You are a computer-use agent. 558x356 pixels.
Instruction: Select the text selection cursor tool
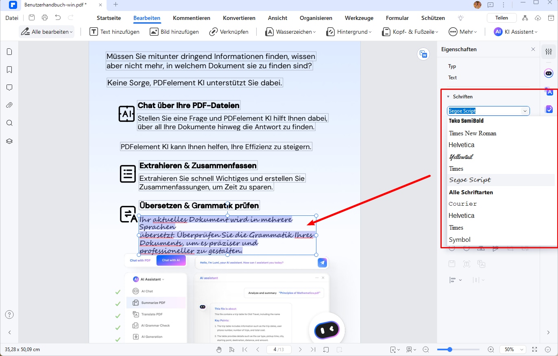(232, 349)
